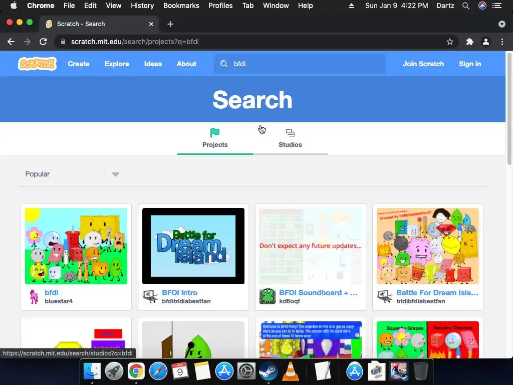The image size is (513, 385).
Task: Open the 'bfdi' project title link
Action: [52, 293]
